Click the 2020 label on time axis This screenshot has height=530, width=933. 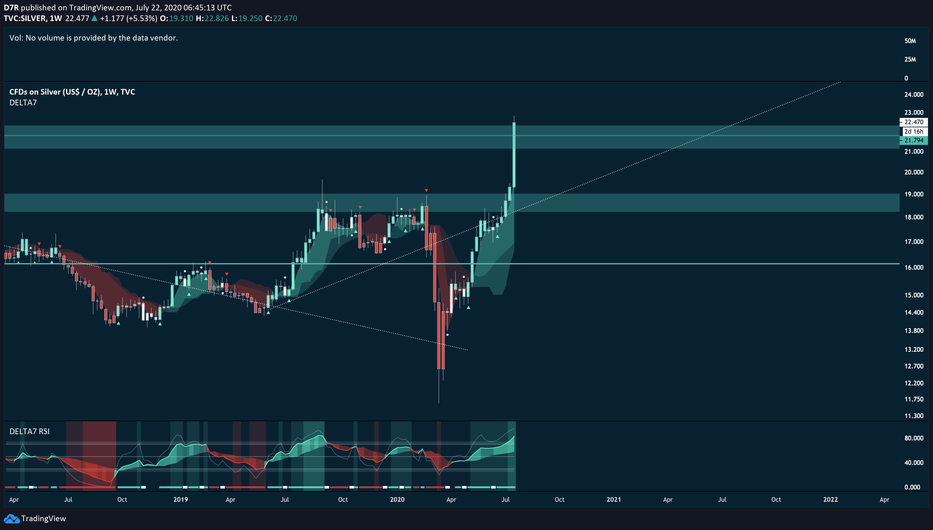[397, 500]
